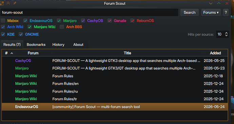This screenshot has width=234, height=124.
Task: Toggle the GNOME checkbox
Action: (x=21, y=35)
